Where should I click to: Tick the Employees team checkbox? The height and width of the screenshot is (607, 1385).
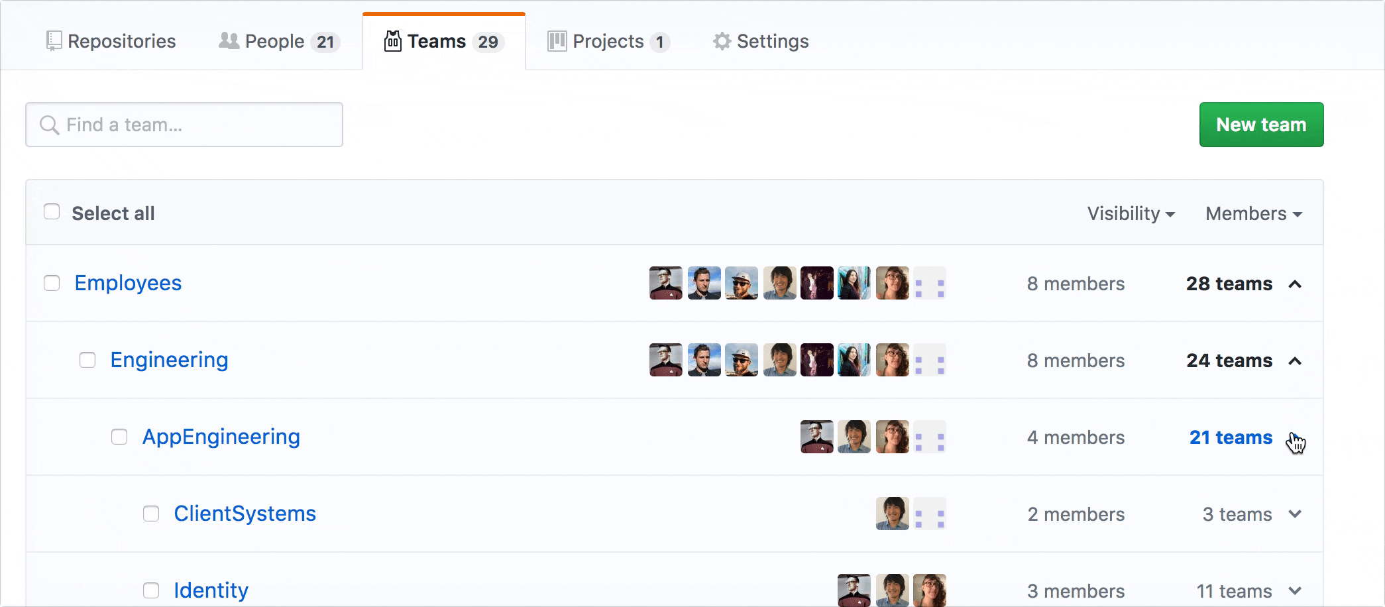52,283
